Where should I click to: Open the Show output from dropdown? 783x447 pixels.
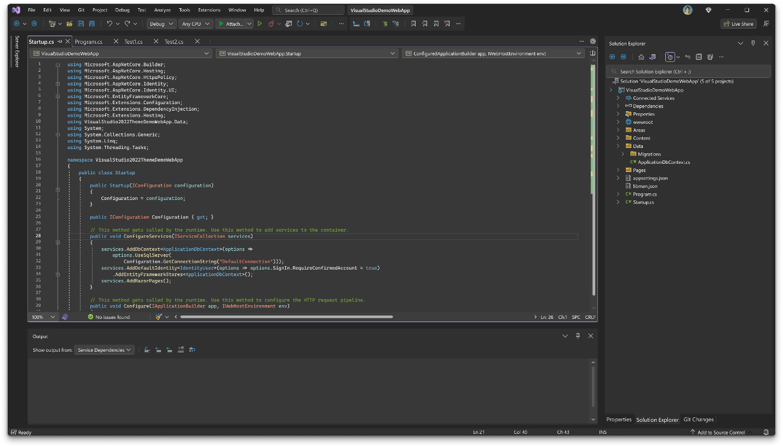(x=105, y=349)
